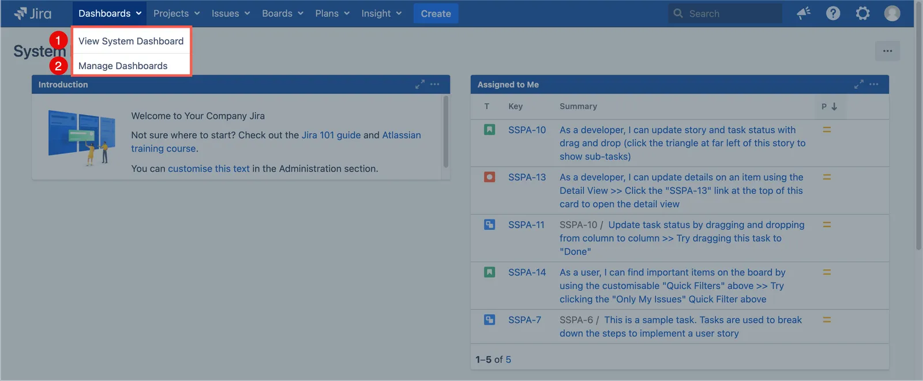Open the help question mark icon
The height and width of the screenshot is (381, 923).
[x=833, y=13]
